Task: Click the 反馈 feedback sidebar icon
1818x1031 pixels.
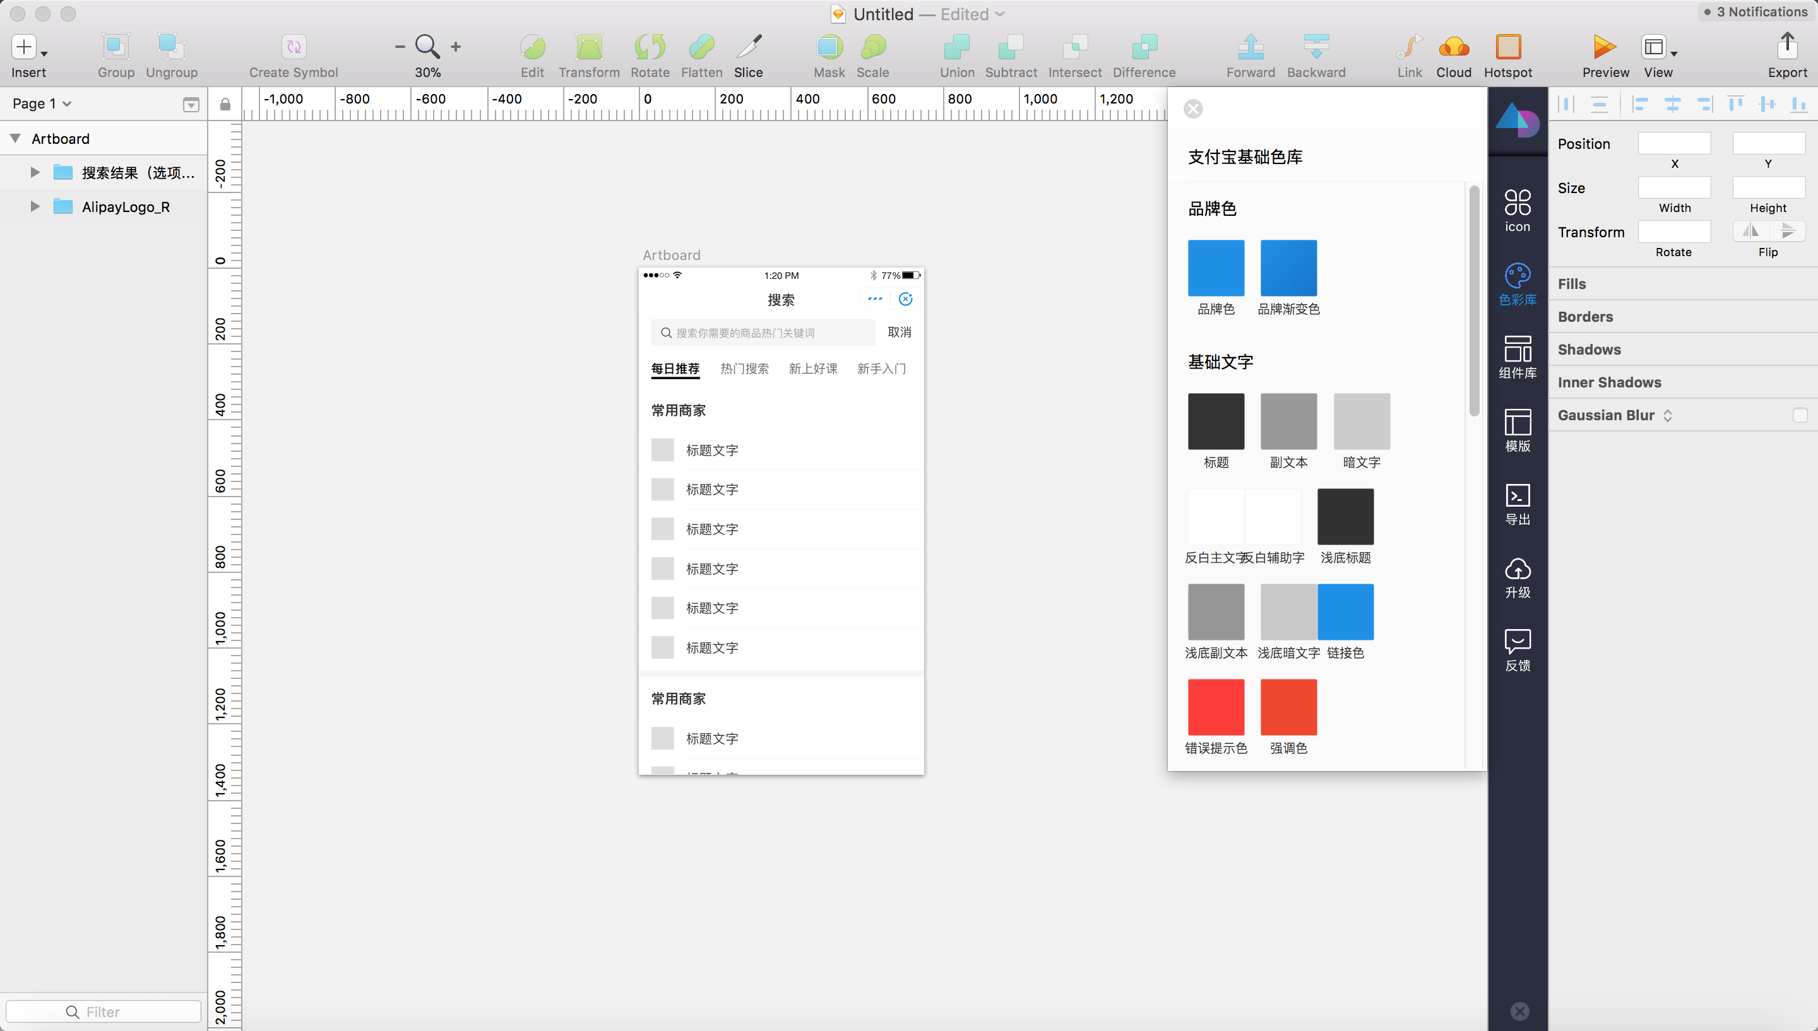Action: pos(1517,649)
